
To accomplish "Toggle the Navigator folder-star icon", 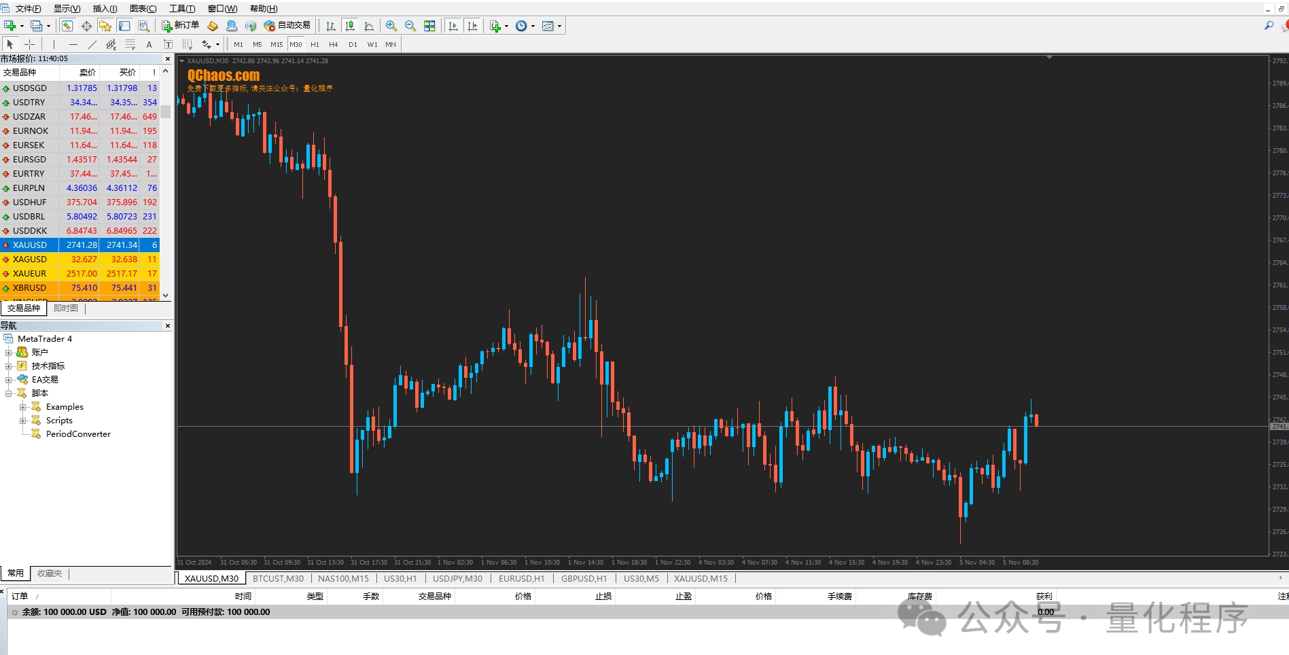I will tap(105, 26).
